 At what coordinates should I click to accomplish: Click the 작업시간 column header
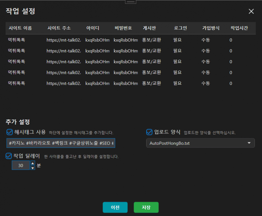tap(239, 28)
